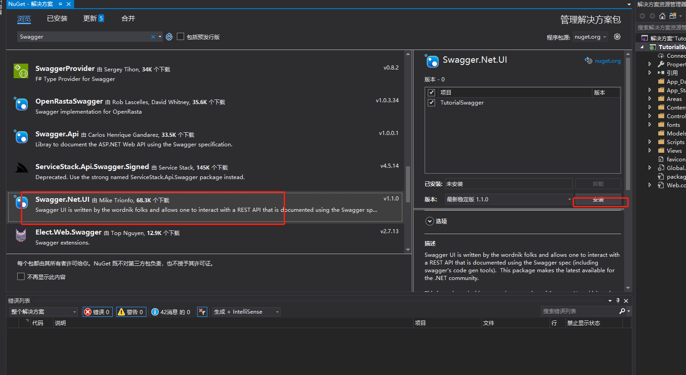
Task: Enable the 包括预发行版 checkbox
Action: pos(180,36)
